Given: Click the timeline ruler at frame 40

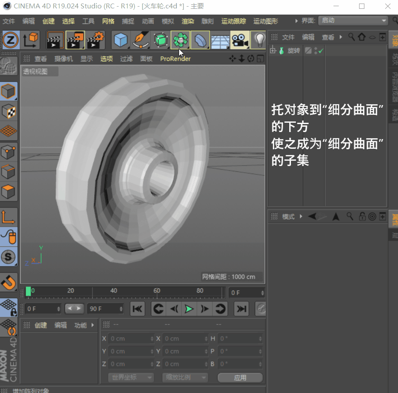Looking at the screenshot, I should pos(114,291).
